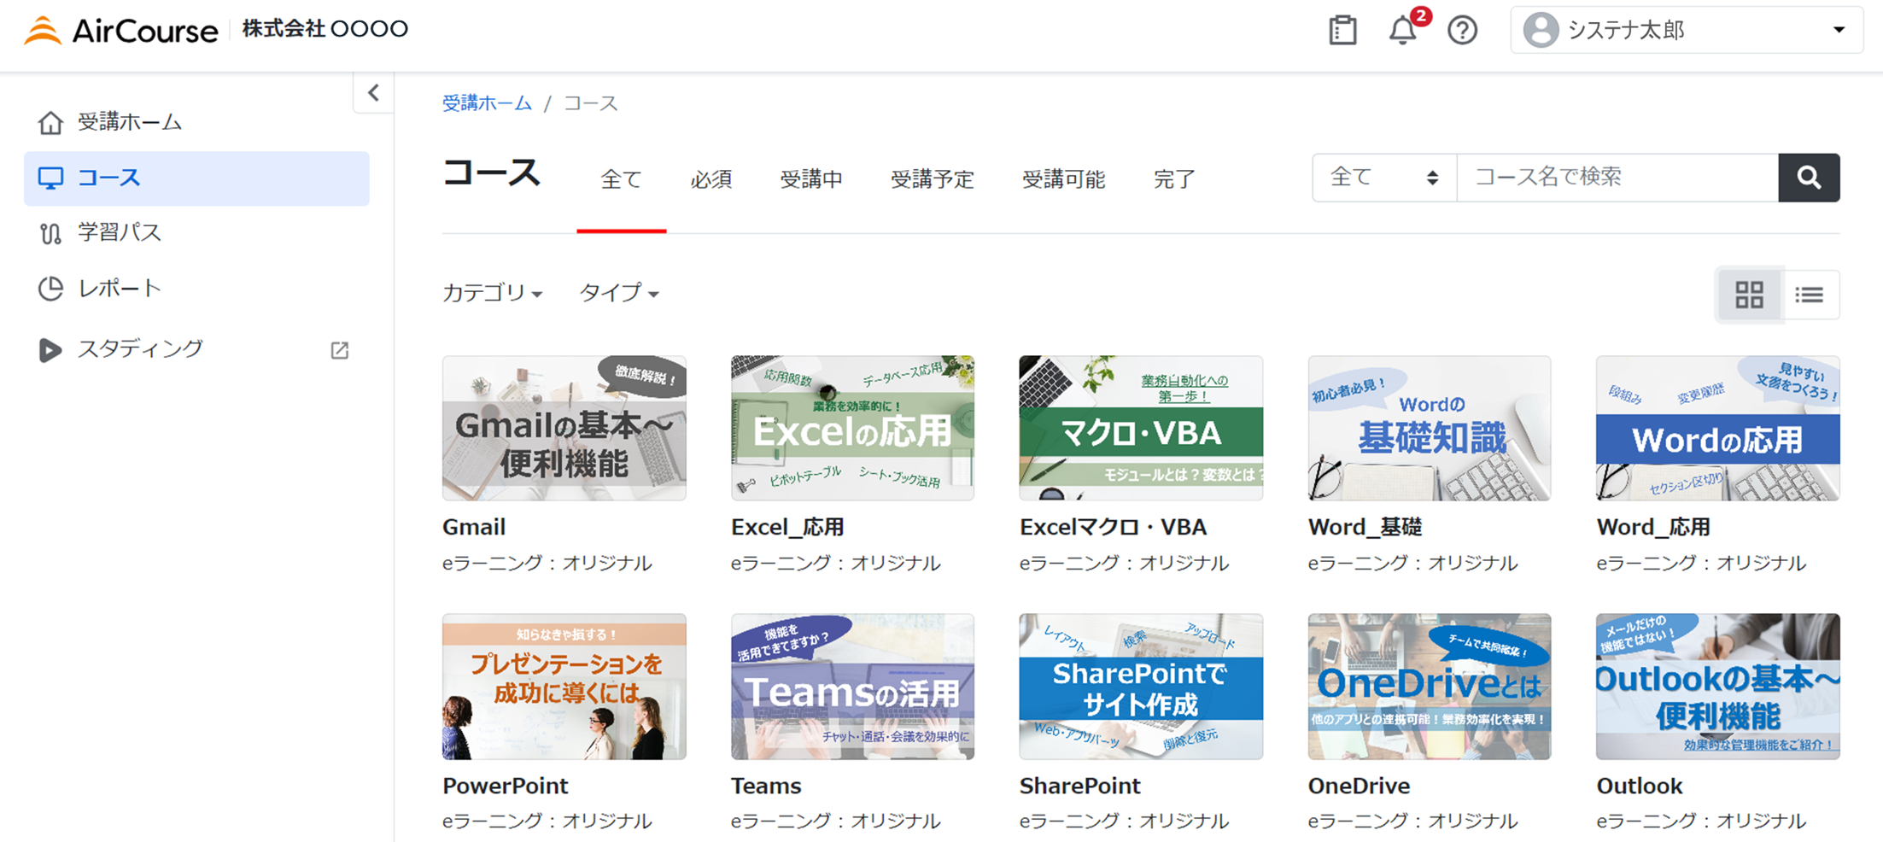Select the 必須 tab
This screenshot has height=842, width=1883.
point(711,179)
